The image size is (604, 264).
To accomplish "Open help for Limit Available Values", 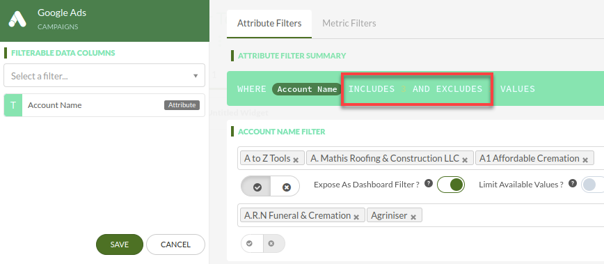I will (573, 183).
